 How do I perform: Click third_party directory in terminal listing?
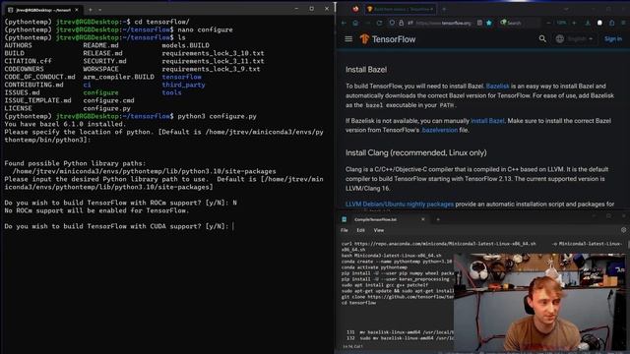tap(183, 85)
